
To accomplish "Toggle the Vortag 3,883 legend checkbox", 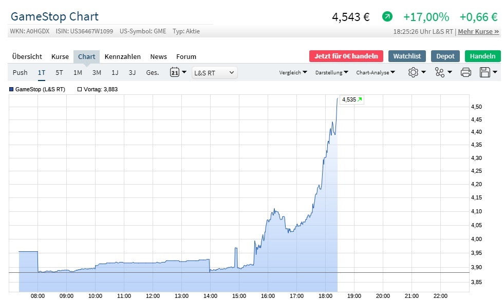I will [x=80, y=89].
